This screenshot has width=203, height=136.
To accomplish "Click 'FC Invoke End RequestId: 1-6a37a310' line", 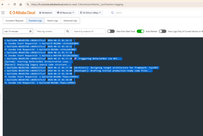I will point(40,83).
